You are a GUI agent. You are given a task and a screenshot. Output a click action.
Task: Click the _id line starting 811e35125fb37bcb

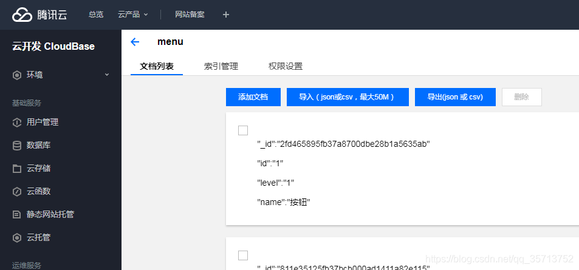[343, 268]
